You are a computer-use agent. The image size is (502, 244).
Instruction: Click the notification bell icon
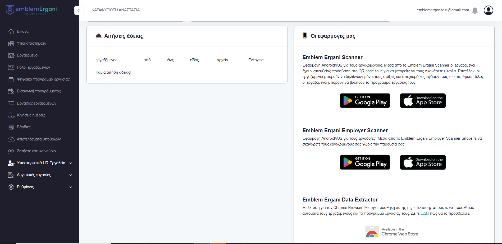click(475, 10)
